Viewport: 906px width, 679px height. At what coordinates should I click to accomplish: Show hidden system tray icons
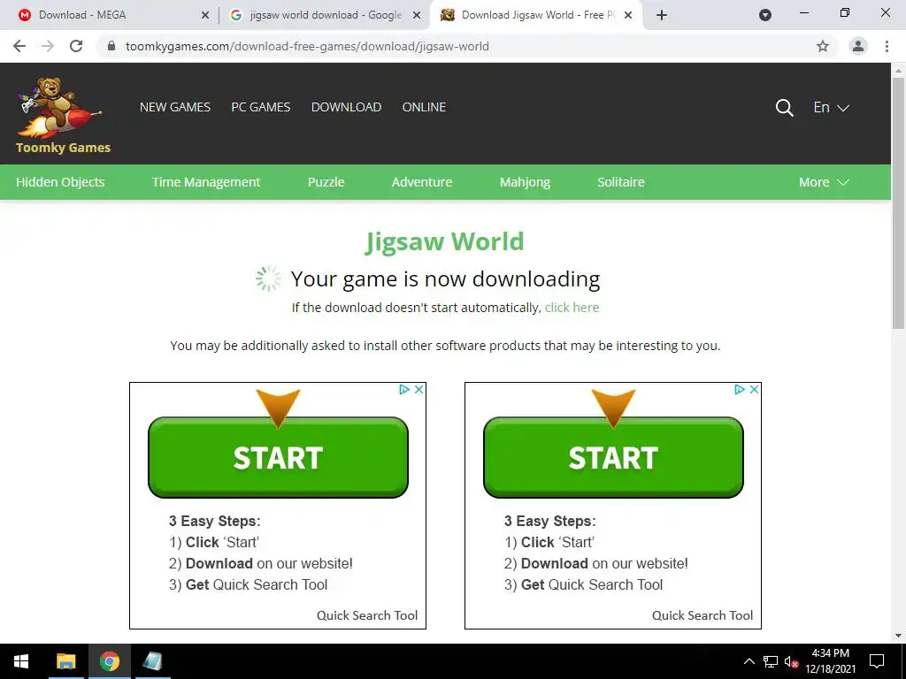tap(749, 661)
